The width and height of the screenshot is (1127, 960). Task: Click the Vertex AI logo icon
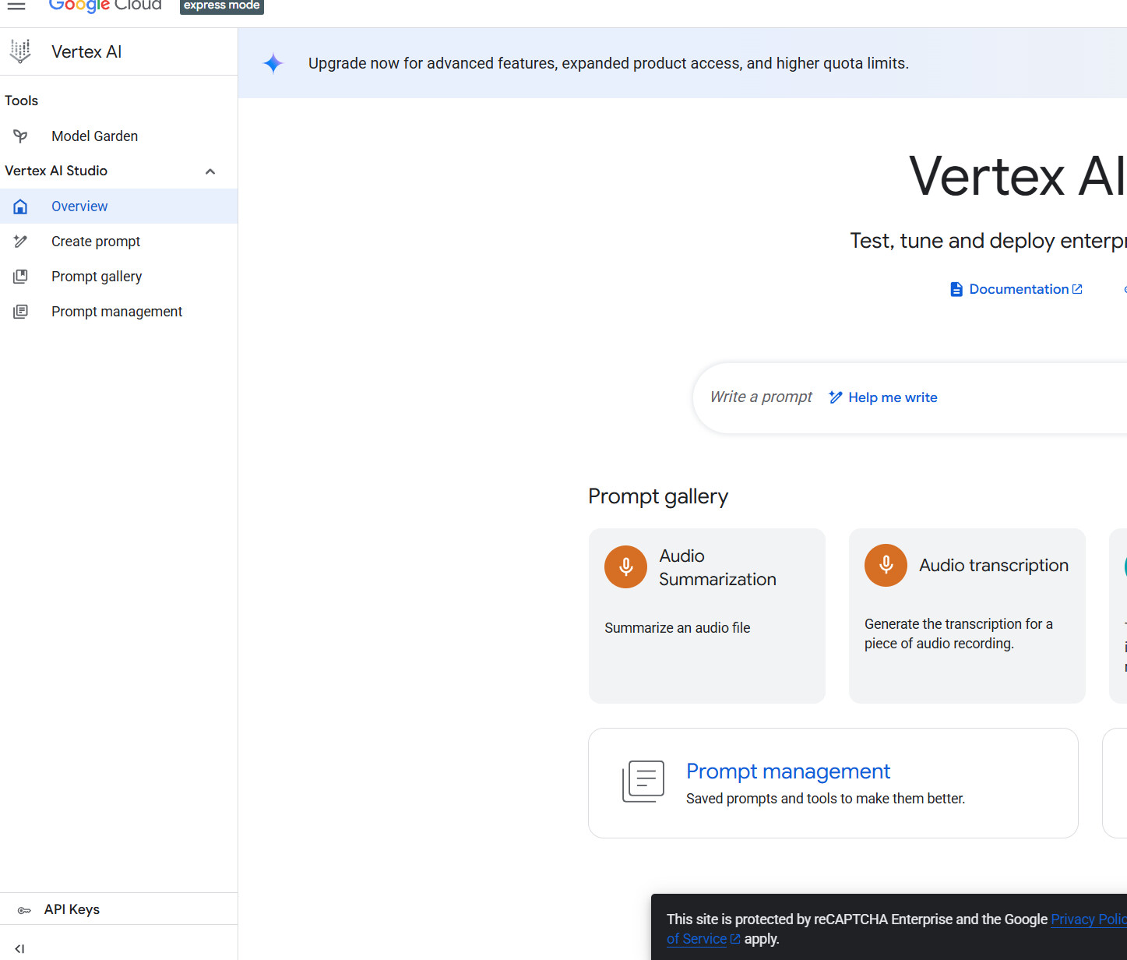click(20, 51)
